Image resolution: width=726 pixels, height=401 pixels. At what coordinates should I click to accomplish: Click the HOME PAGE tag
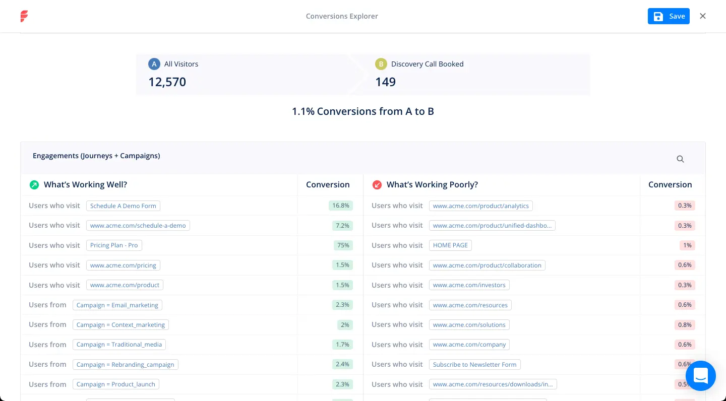450,245
